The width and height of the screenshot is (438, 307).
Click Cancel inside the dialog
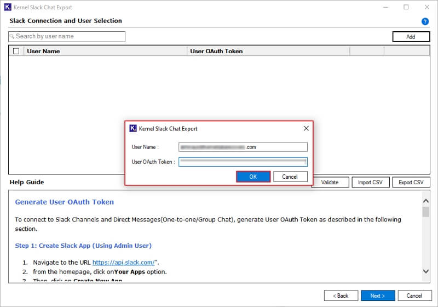click(x=290, y=177)
